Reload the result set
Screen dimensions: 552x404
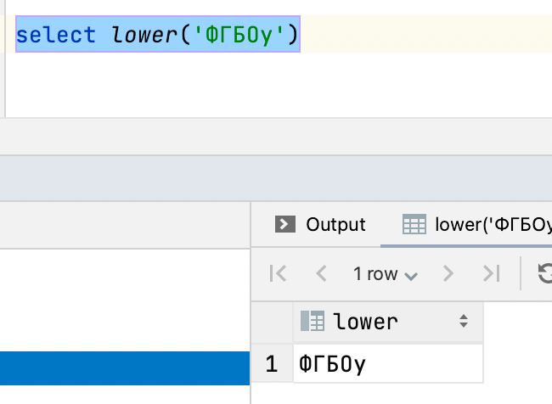pos(545,273)
